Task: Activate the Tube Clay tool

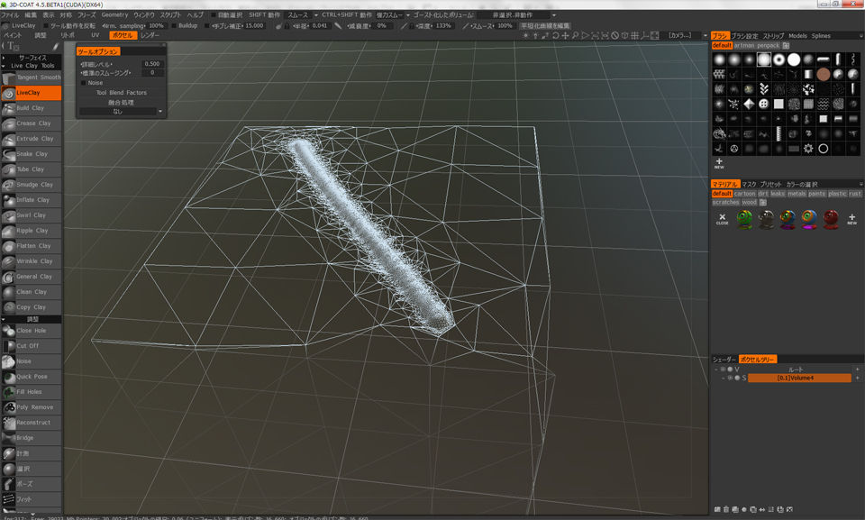Action: 32,169
